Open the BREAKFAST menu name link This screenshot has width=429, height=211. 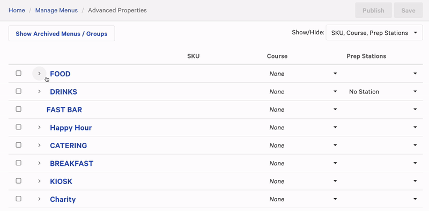click(72, 164)
